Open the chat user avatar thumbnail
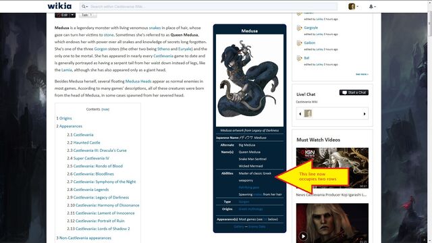 pos(308,113)
